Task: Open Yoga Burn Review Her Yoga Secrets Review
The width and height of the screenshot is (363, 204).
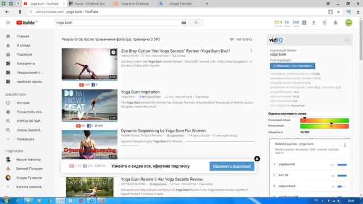Action: [162, 179]
